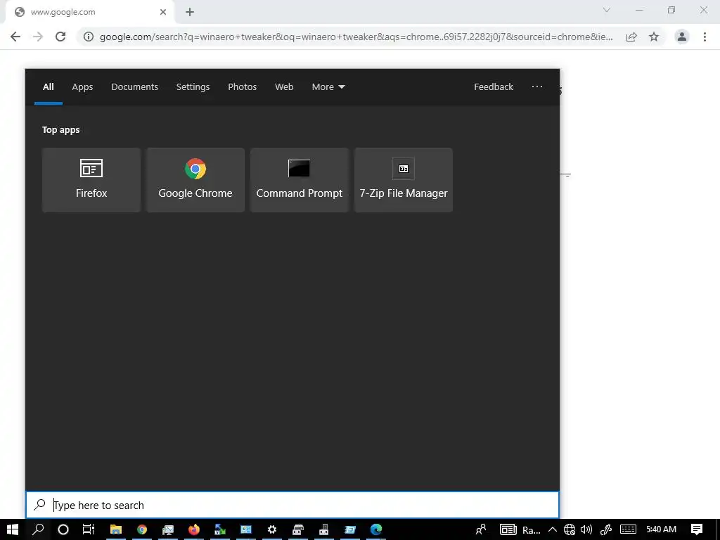Click Chrome's forward navigation arrow
Viewport: 720px width, 540px height.
point(38,37)
